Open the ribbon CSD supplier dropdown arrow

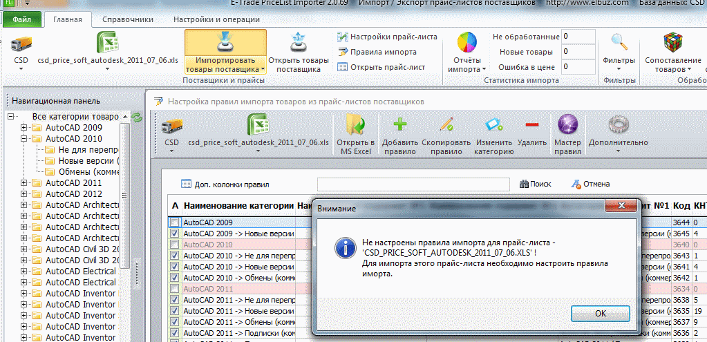21,69
